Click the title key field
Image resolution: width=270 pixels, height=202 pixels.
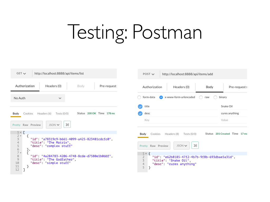(x=181, y=106)
